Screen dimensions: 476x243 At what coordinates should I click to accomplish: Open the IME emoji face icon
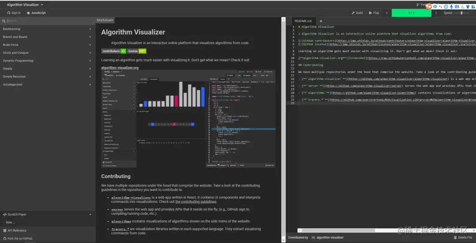[446, 6]
